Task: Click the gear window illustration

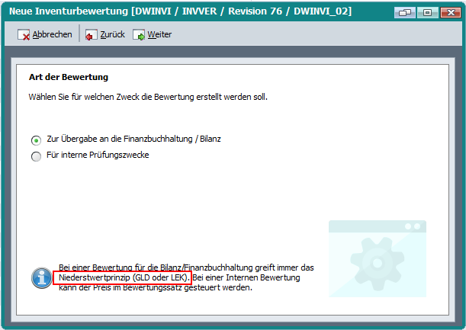Action: pyautogui.click(x=377, y=258)
